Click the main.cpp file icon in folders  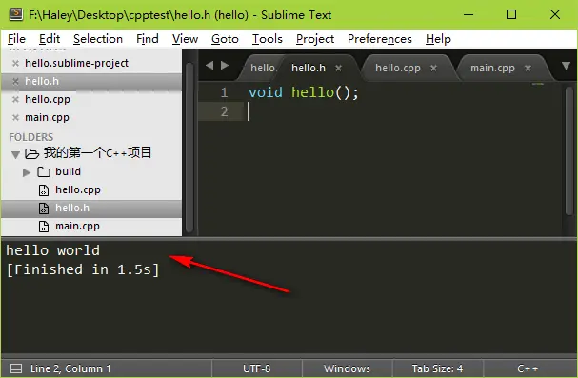click(x=44, y=227)
